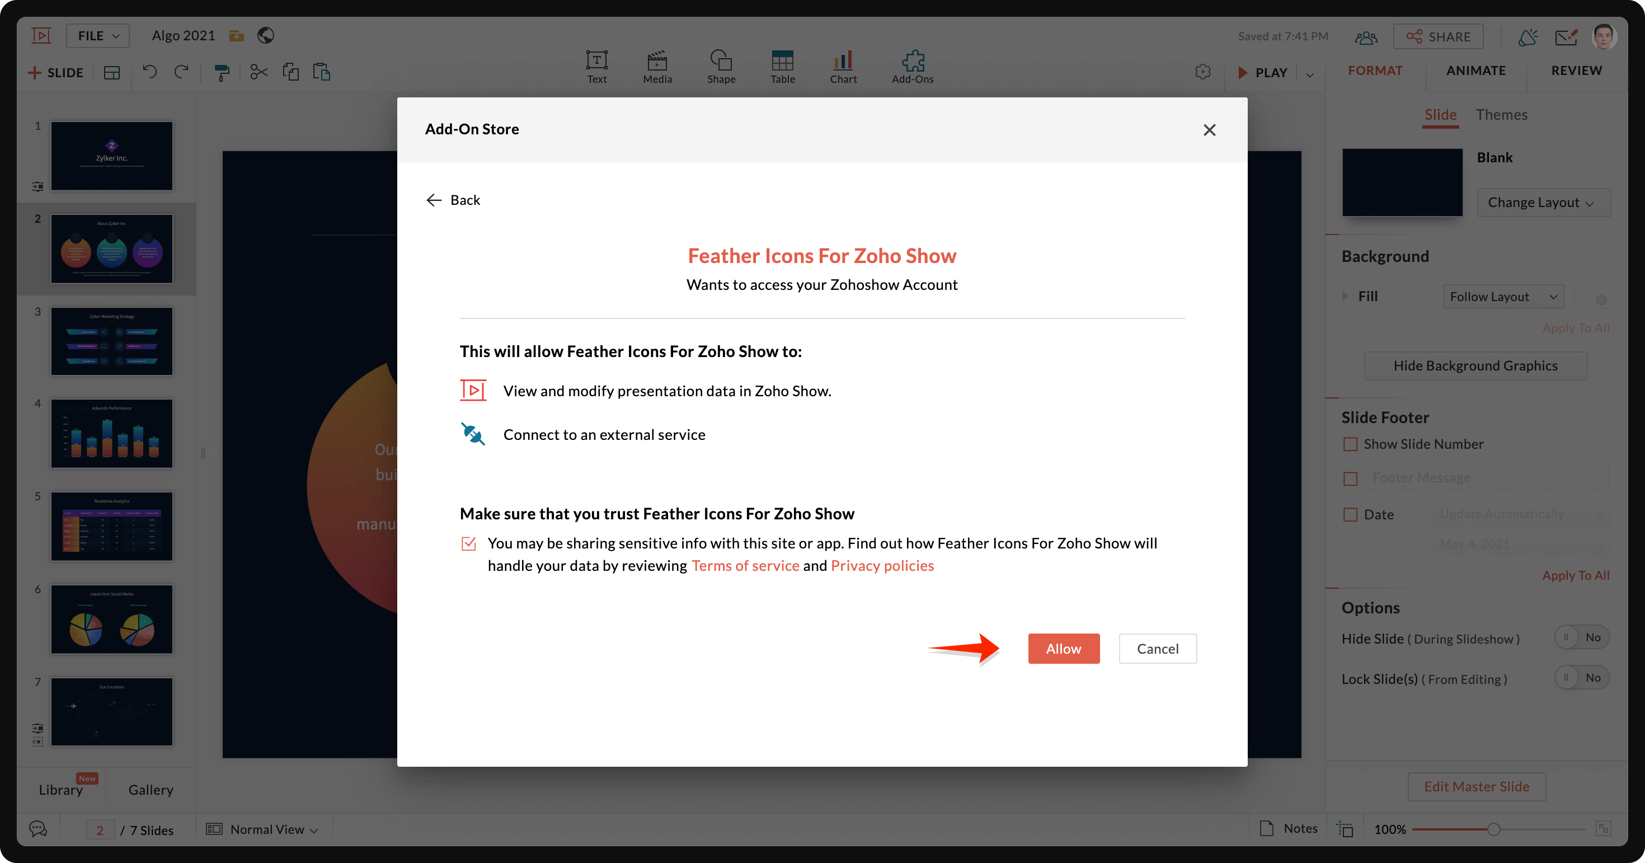Click the scissors cut icon
The height and width of the screenshot is (863, 1645).
258,72
